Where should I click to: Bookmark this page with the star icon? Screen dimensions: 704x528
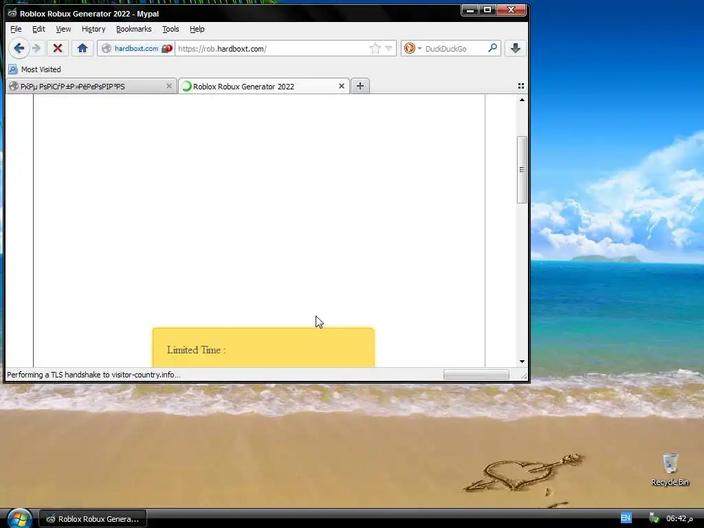click(x=375, y=49)
